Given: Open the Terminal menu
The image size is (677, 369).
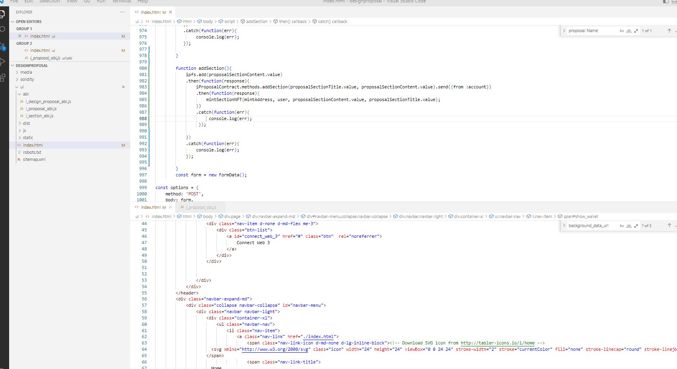Looking at the screenshot, I should tap(122, 2).
